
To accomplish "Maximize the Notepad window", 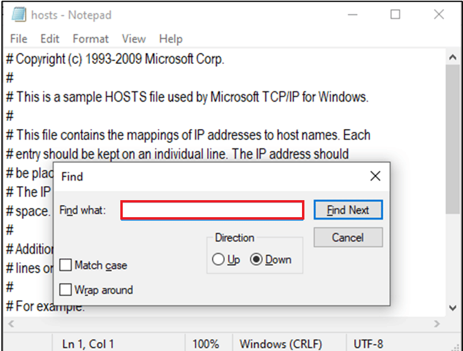I will point(396,15).
